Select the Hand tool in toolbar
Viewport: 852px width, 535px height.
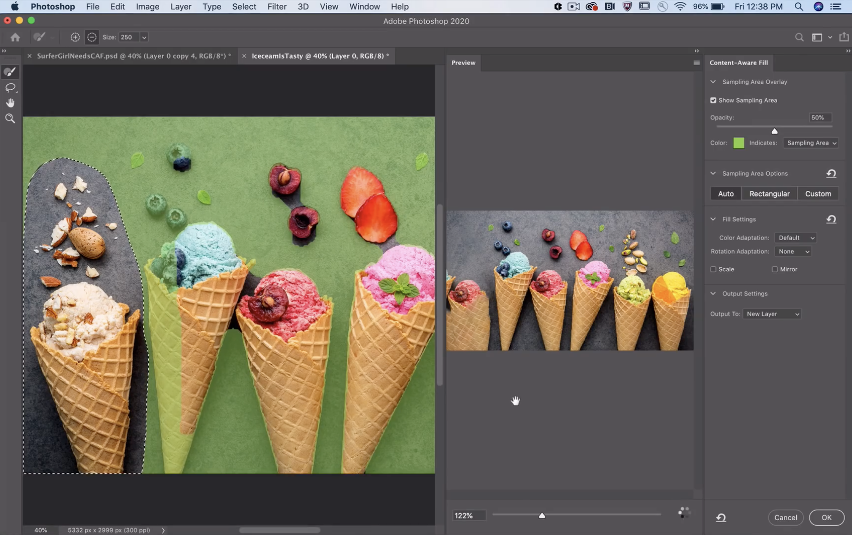tap(10, 103)
